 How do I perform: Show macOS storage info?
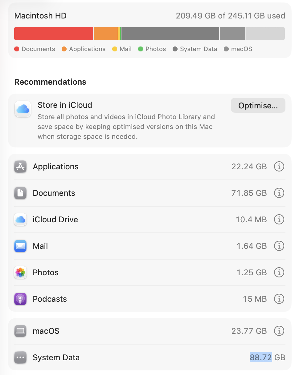[279, 331]
